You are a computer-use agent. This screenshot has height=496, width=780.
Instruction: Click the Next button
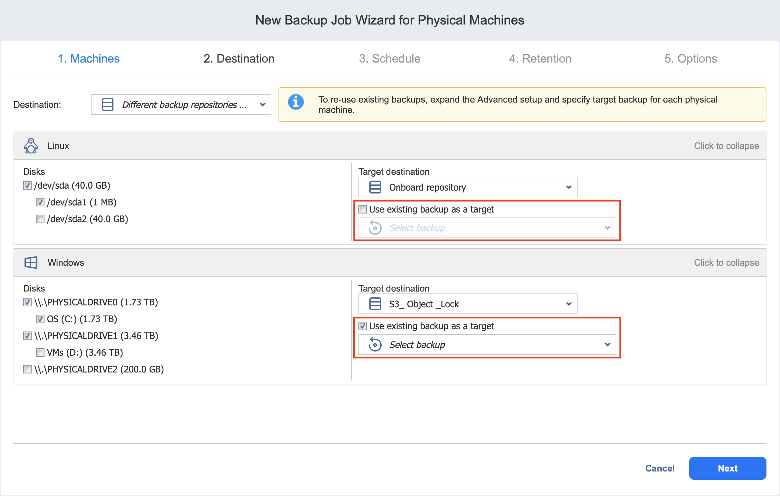(727, 468)
